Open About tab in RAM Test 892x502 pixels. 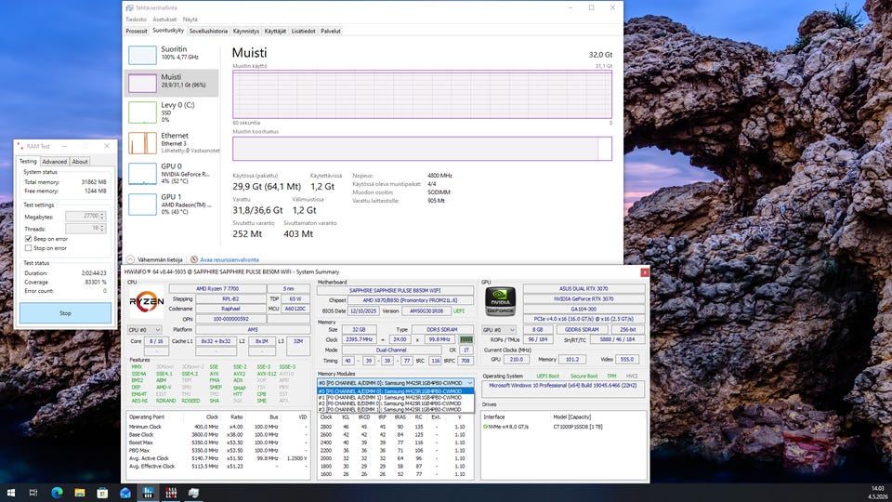pos(80,162)
